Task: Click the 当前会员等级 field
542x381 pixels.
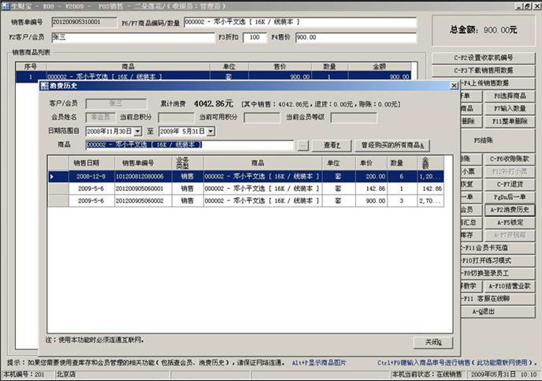Action: (354, 118)
